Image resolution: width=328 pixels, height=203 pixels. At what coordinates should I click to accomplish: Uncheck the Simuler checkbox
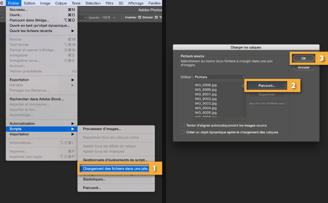click(140, 17)
